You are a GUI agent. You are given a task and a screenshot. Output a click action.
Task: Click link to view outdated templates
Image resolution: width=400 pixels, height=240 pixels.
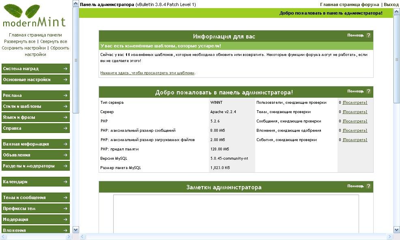click(147, 73)
